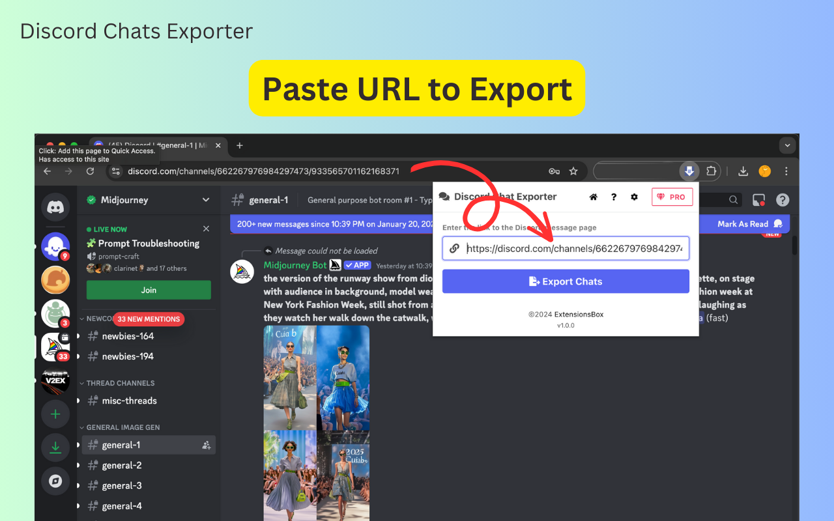Click the browser profile avatar

click(765, 171)
